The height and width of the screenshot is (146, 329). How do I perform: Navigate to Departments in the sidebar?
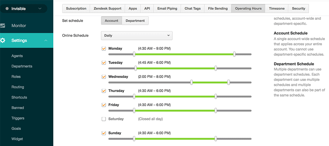click(22, 66)
